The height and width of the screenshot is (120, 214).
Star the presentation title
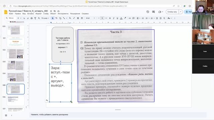(x=51, y=11)
